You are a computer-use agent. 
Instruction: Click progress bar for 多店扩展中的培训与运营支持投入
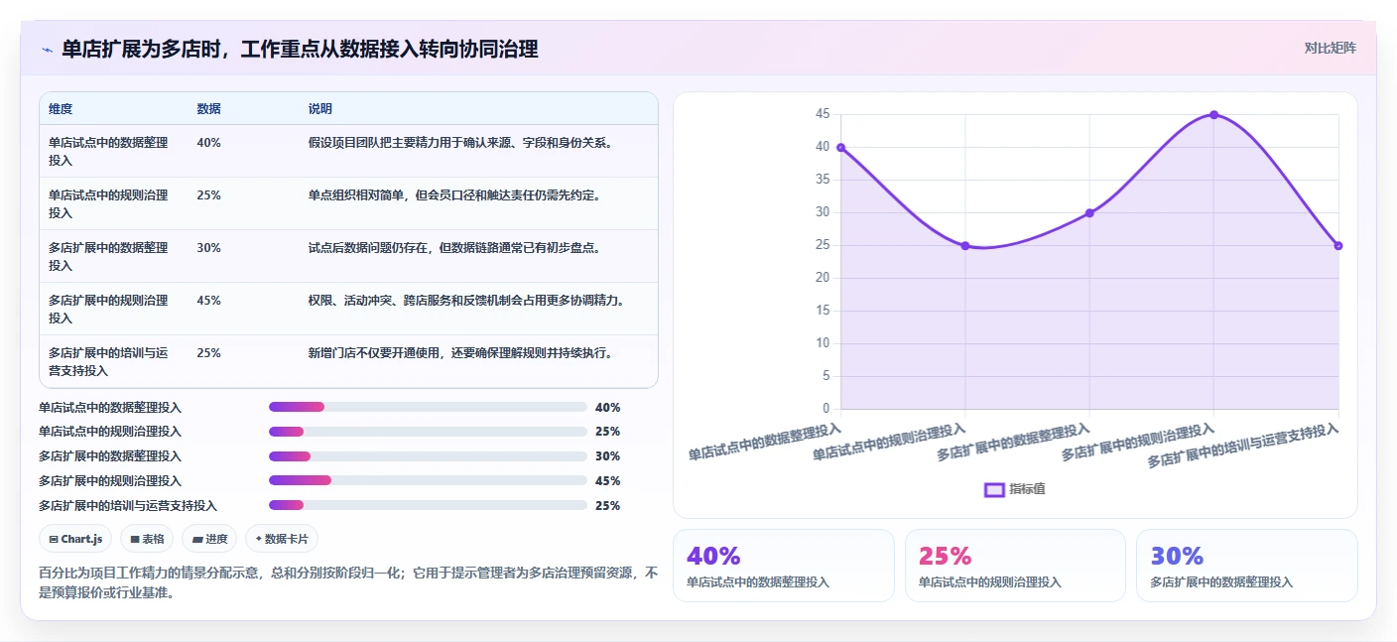pyautogui.click(x=428, y=505)
